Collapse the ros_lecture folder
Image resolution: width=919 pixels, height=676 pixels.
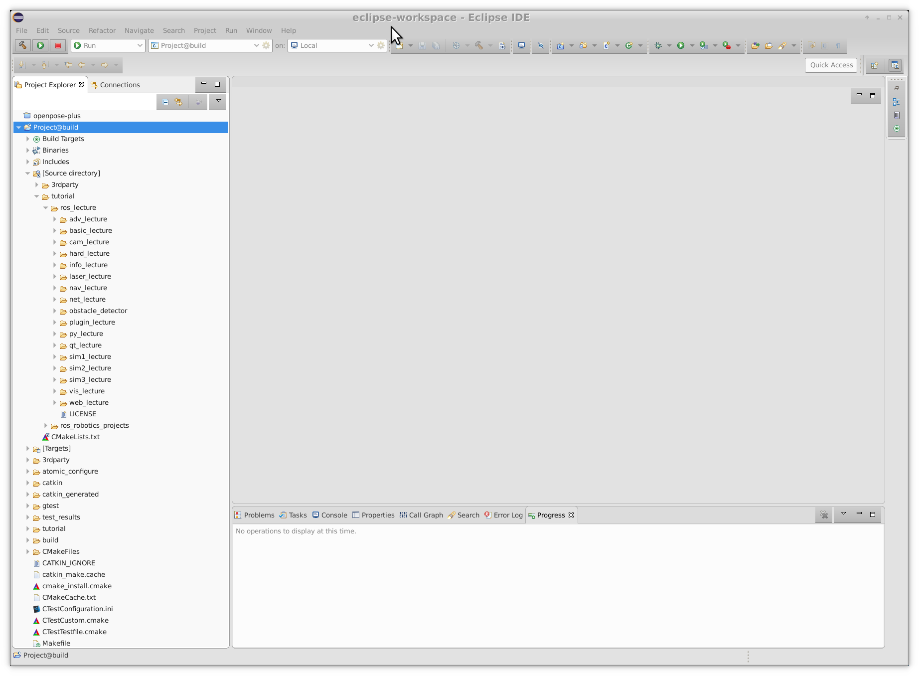click(46, 208)
